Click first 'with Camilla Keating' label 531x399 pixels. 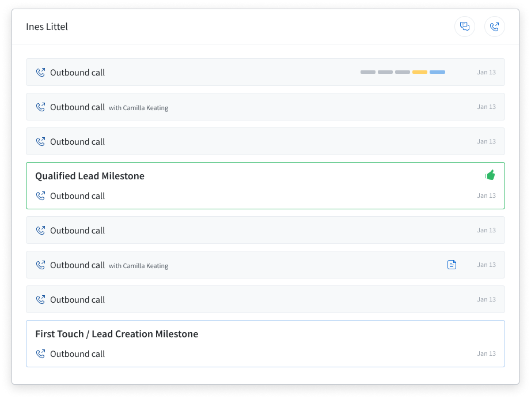[138, 108]
